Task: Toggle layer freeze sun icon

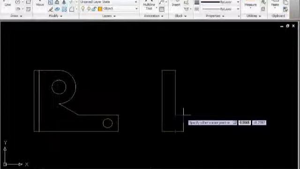Action: click(x=89, y=8)
